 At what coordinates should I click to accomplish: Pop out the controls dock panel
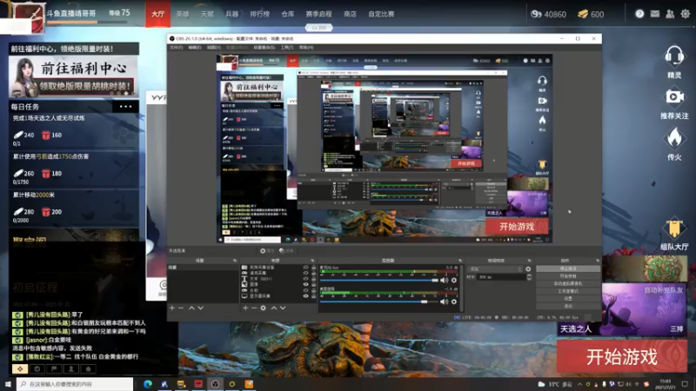coord(598,261)
